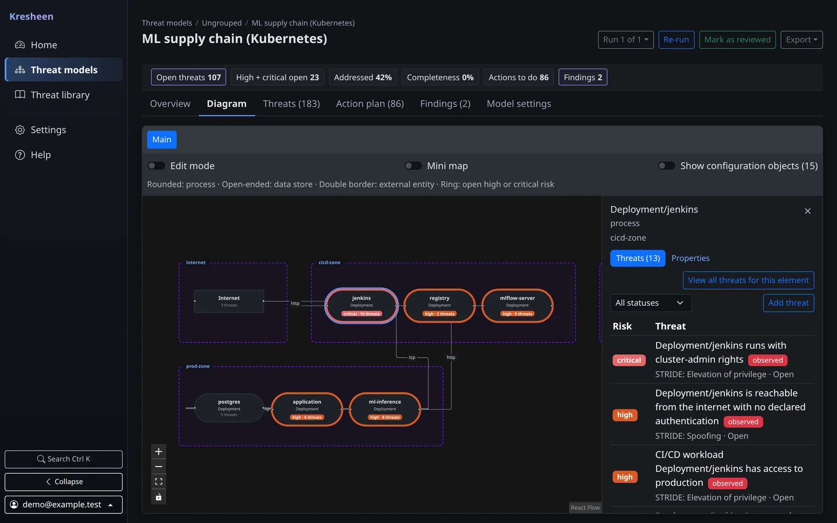The image size is (837, 523).
Task: Go to the Model settings tab
Action: [x=519, y=104]
